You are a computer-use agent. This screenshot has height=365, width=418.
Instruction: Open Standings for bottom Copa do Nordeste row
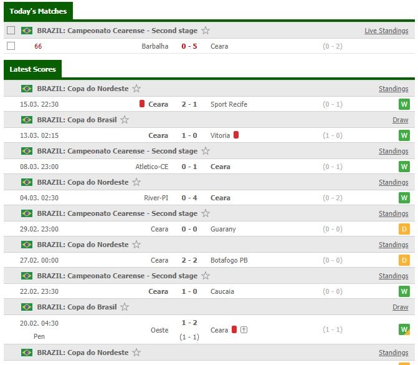[x=394, y=353]
